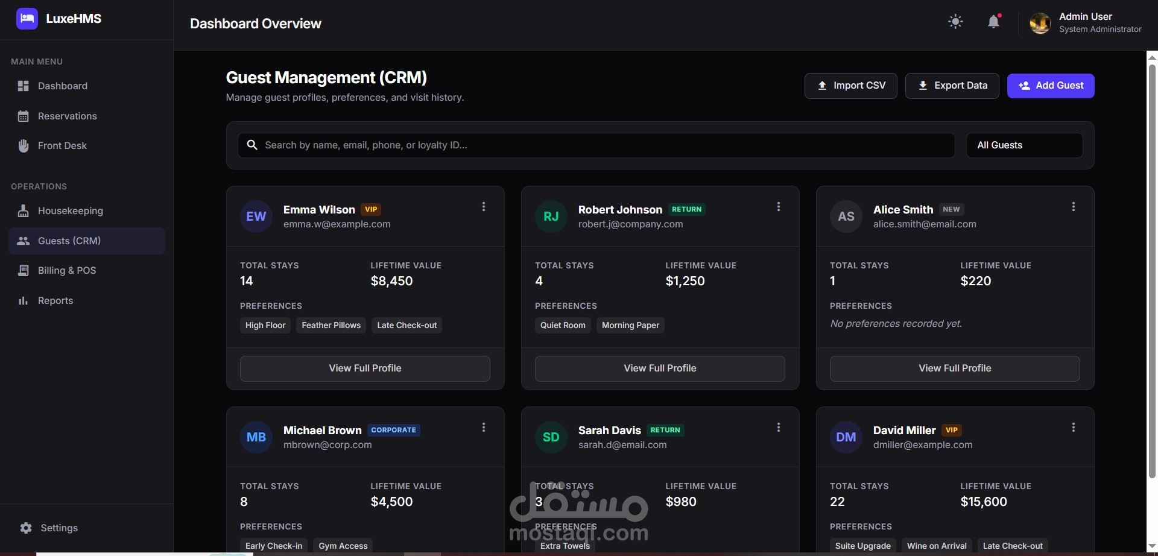This screenshot has width=1158, height=556.
Task: Click the $15,600 lifetime value
Action: tap(984, 502)
